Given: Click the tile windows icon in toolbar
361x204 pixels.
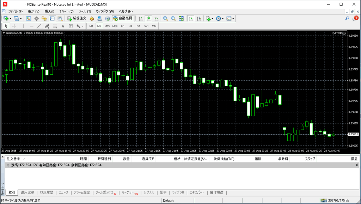Looking at the screenshot, I should coord(181,18).
